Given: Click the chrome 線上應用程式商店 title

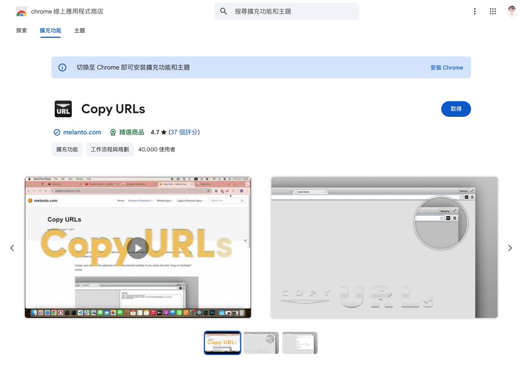Looking at the screenshot, I should (67, 11).
